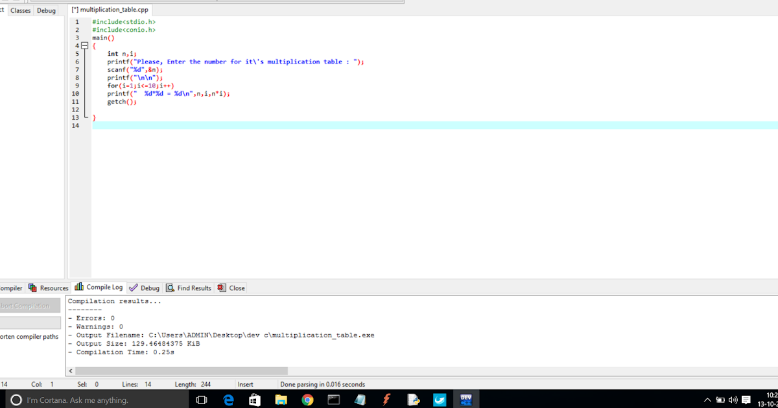This screenshot has height=408, width=778.
Task: Switch to the Classes tab
Action: (20, 10)
